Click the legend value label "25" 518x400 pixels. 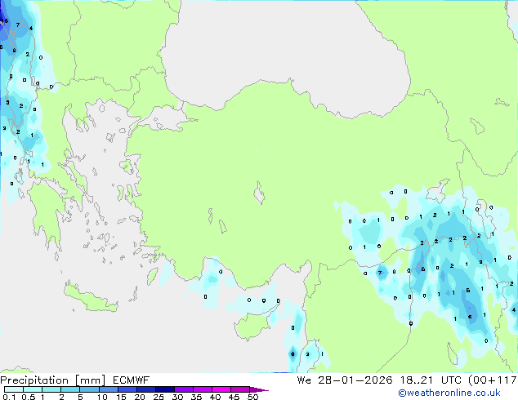tap(159, 397)
